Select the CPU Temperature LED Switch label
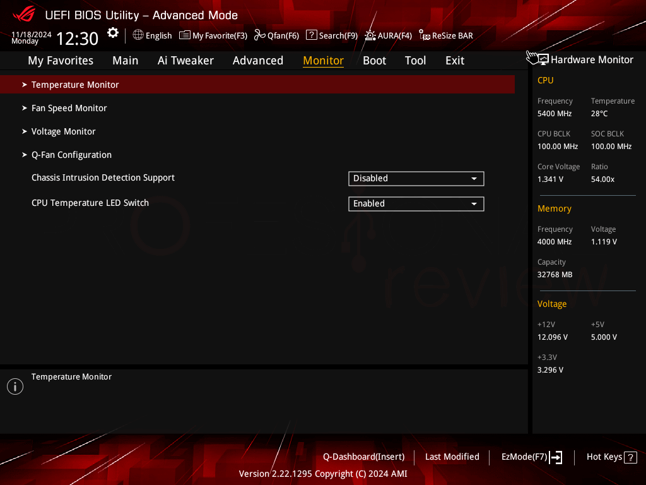The width and height of the screenshot is (646, 485). [x=90, y=203]
